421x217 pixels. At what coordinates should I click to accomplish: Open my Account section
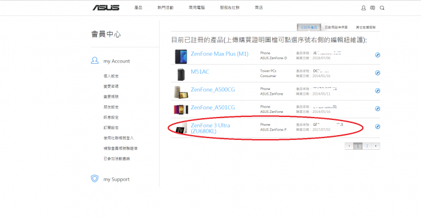pos(116,61)
